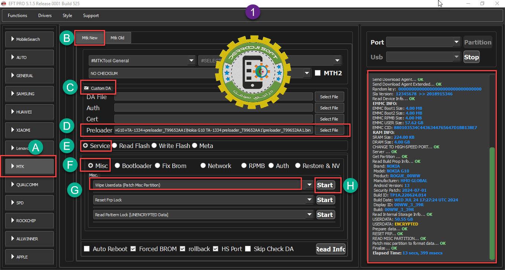
Task: Open the #MTKTool General dropdown
Action: pyautogui.click(x=142, y=60)
